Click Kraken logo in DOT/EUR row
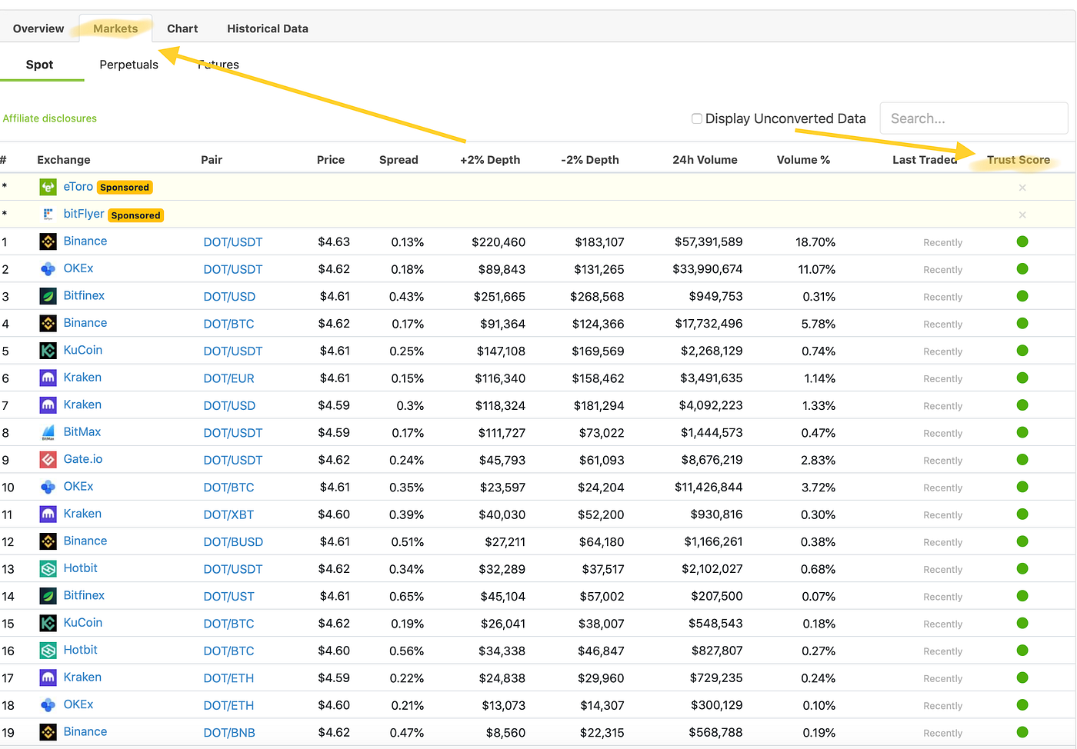The width and height of the screenshot is (1077, 749). (x=48, y=378)
